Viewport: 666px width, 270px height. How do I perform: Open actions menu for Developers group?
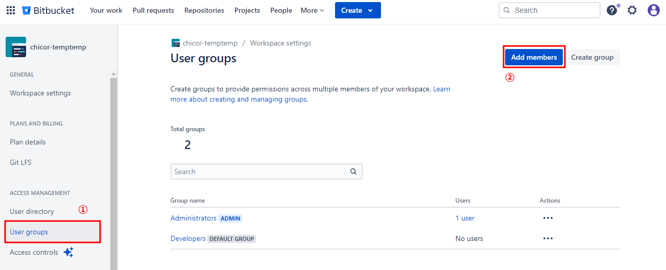pyautogui.click(x=548, y=238)
